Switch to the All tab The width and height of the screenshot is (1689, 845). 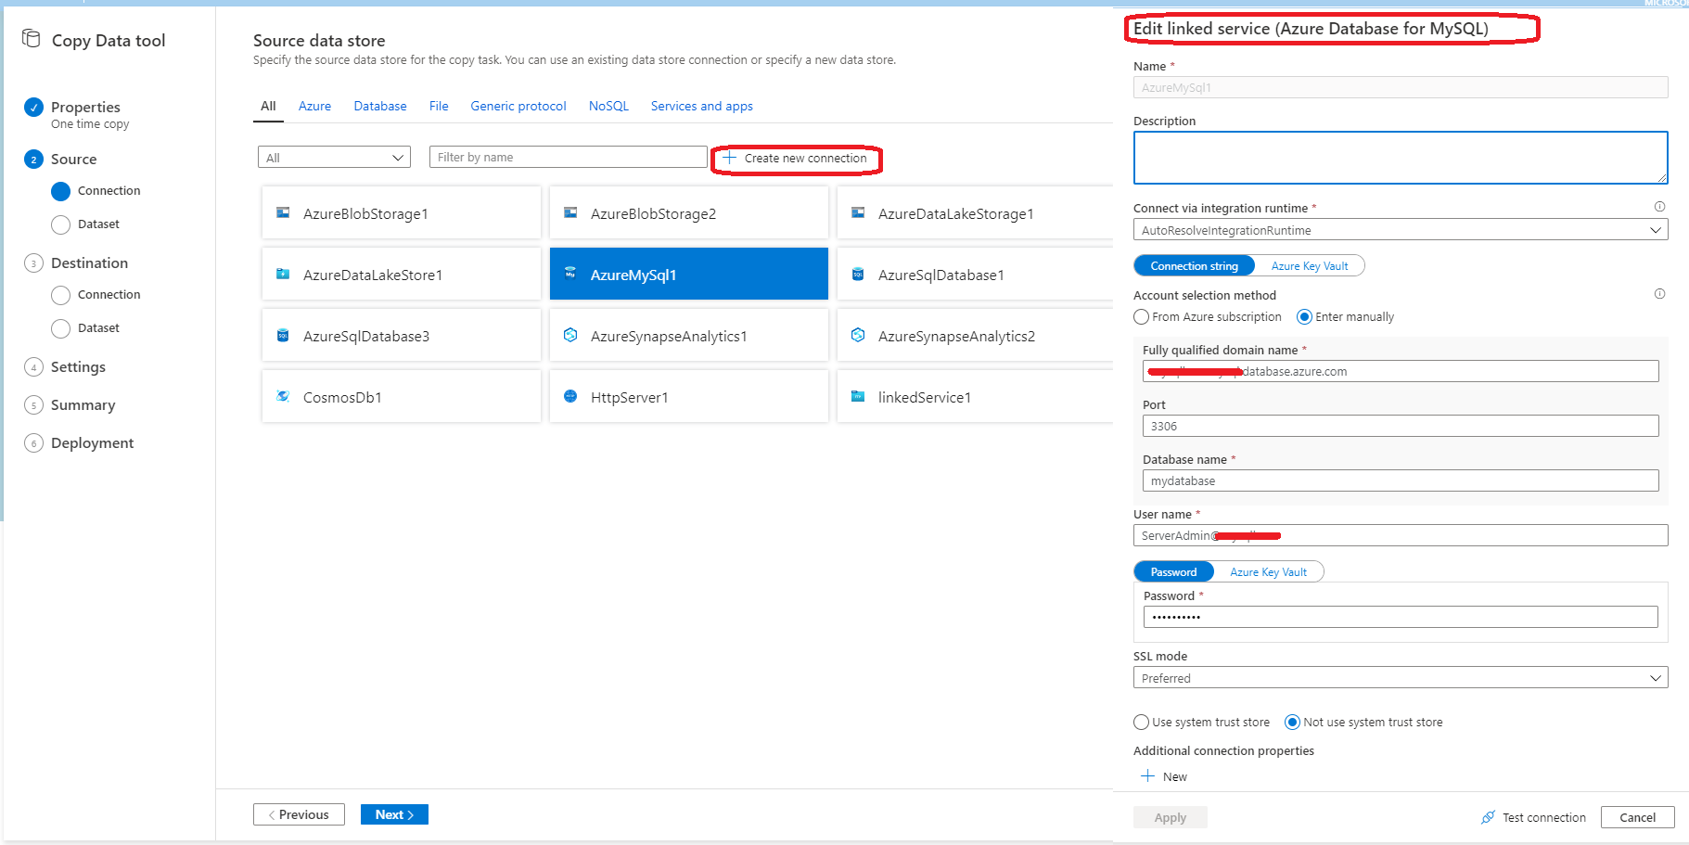click(268, 107)
